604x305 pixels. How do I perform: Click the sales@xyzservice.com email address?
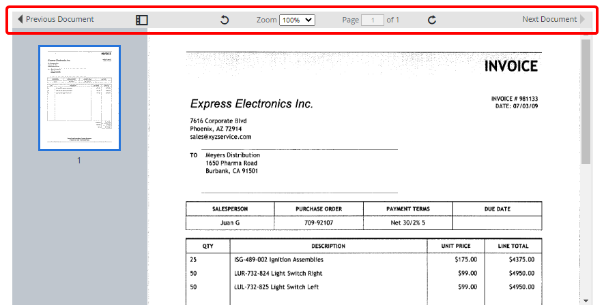(220, 137)
